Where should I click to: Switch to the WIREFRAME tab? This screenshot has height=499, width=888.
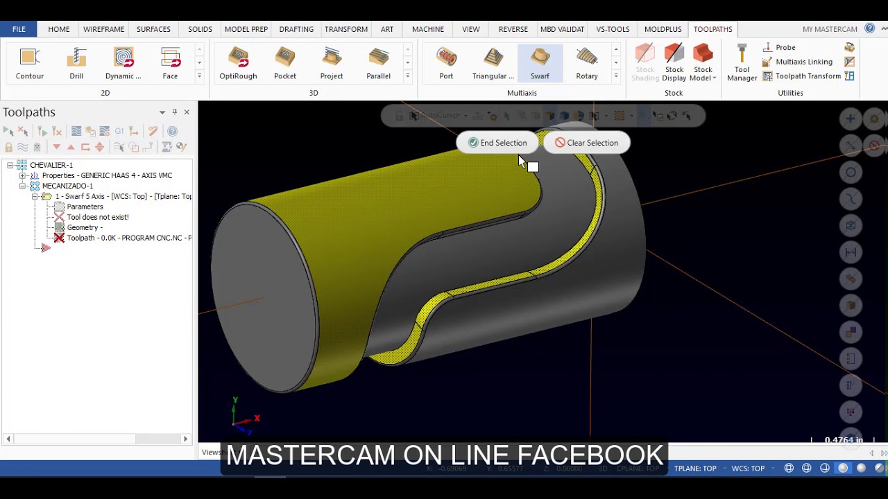(x=103, y=29)
